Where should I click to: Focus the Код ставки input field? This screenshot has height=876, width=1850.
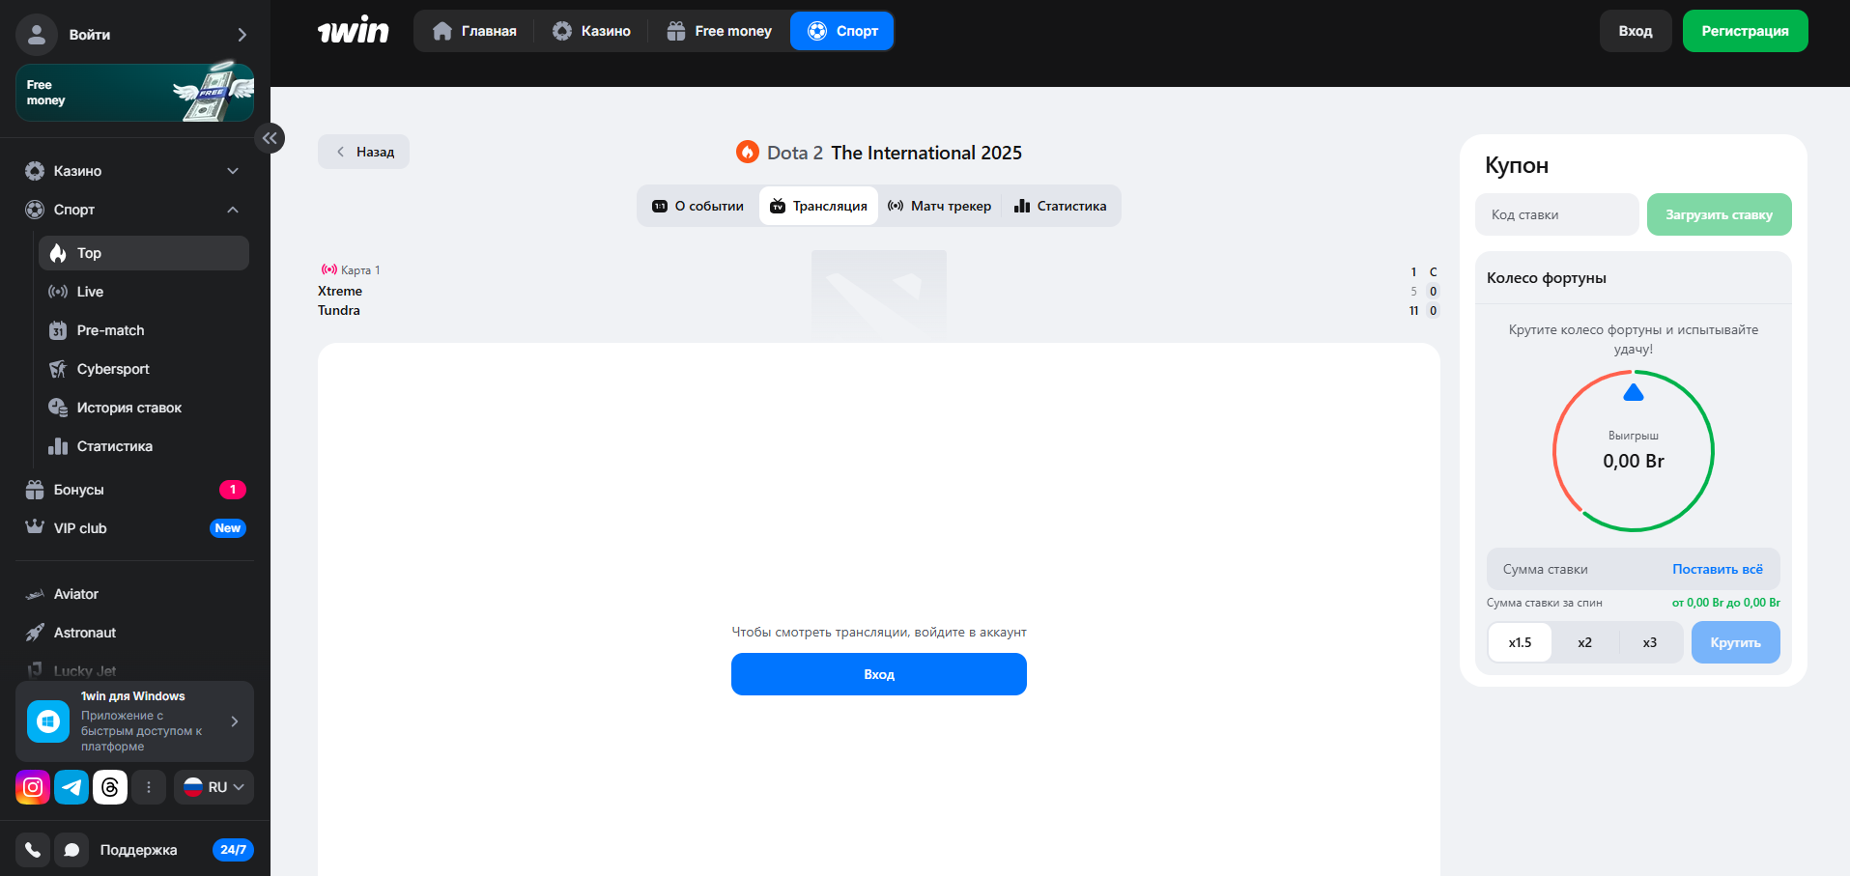pos(1556,214)
